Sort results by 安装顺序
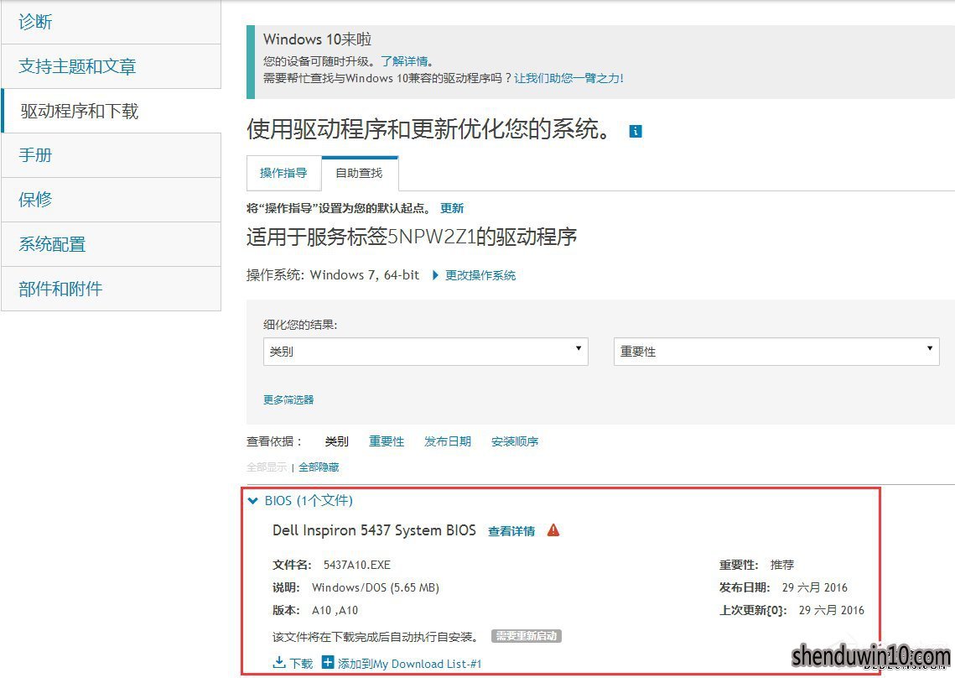955x678 pixels. [x=515, y=441]
